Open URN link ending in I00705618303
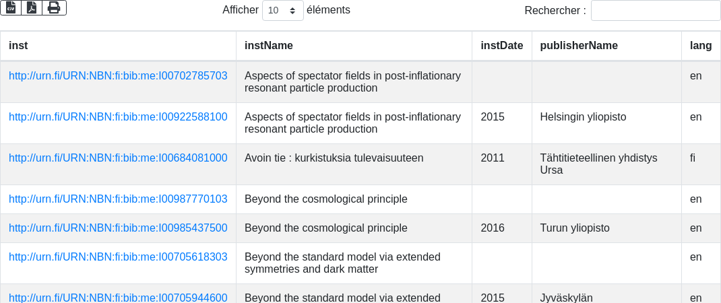The height and width of the screenshot is (303, 721). click(118, 257)
